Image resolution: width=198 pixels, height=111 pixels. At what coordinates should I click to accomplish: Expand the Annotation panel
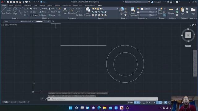point(73,18)
